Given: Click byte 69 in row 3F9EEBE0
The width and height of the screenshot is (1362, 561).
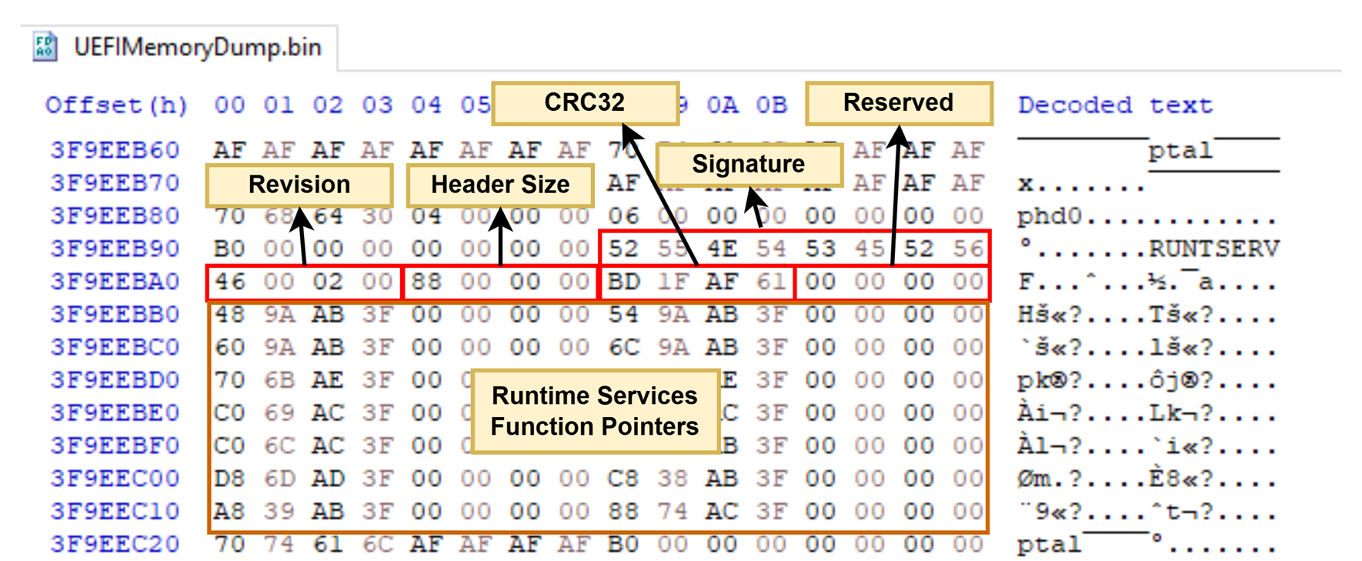Looking at the screenshot, I should click(279, 412).
